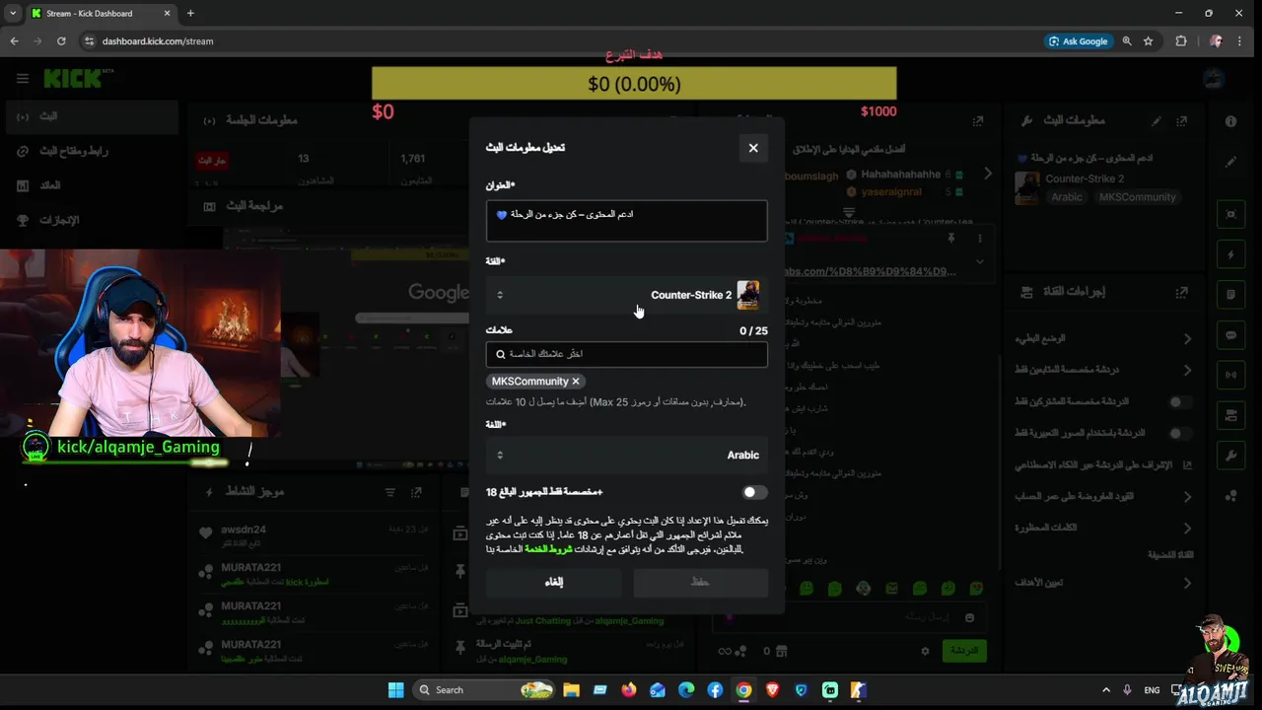This screenshot has height=710, width=1262.
Task: Expand the slow mode row
Action: coord(1104,338)
